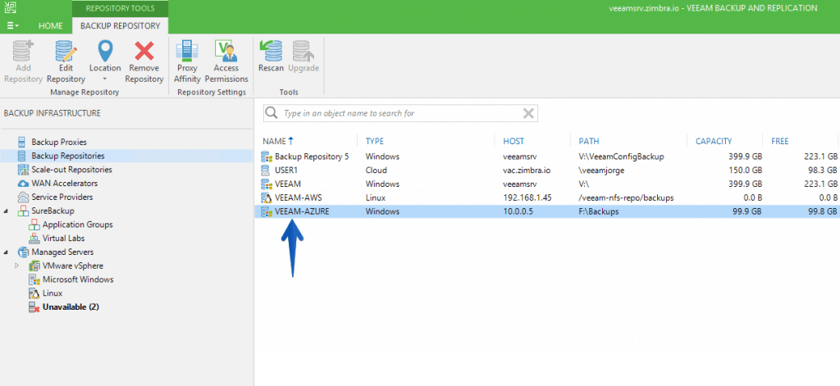Click the Backup Repository 5 row icon
Viewport: 840px width, 386px height.
click(x=266, y=157)
